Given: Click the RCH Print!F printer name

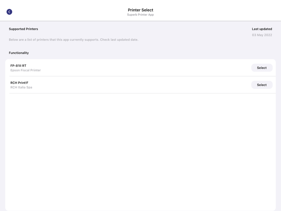Looking at the screenshot, I should [x=19, y=83].
